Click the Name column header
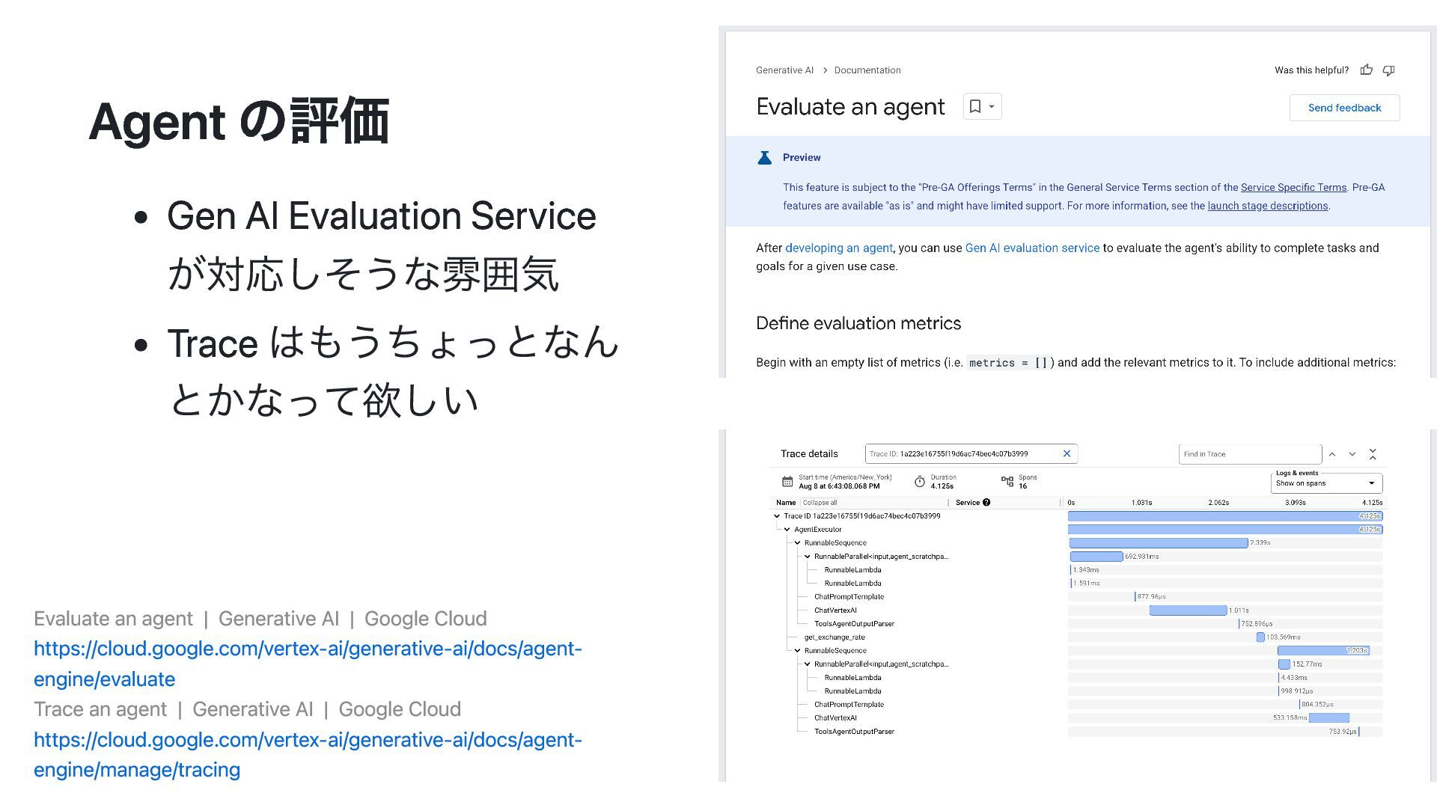 pos(785,503)
